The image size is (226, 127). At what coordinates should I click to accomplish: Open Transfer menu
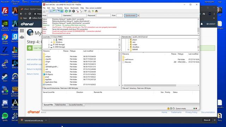(x=60, y=8)
